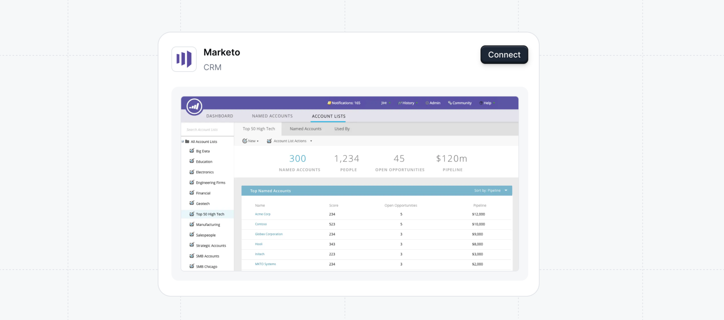
Task: Click the SMB Chicago list icon
Action: 192,266
